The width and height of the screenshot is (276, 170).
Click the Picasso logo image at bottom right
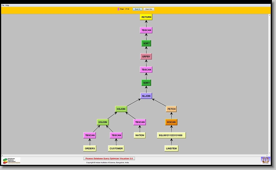pyautogui.click(x=265, y=160)
